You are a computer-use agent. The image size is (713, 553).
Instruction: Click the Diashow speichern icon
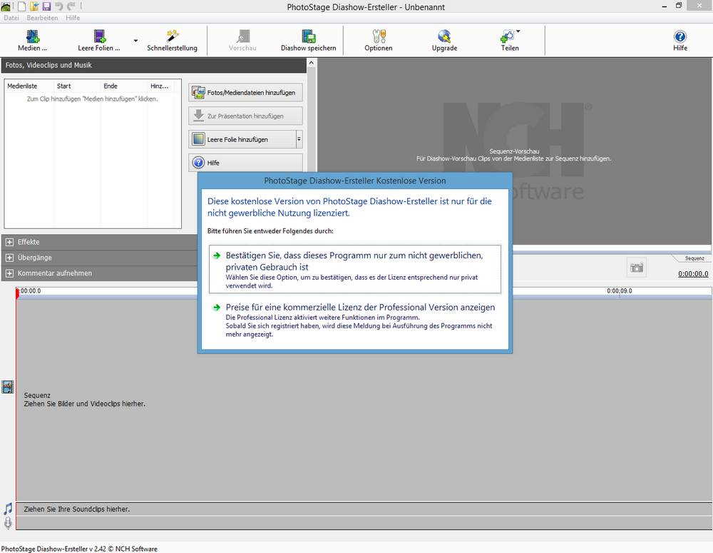[x=308, y=36]
